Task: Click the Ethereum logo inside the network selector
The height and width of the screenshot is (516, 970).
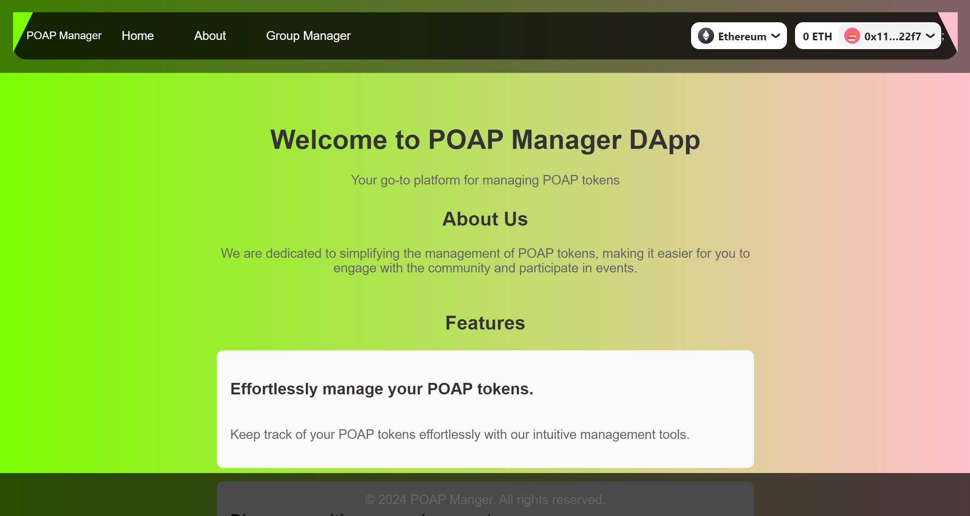Action: [705, 36]
